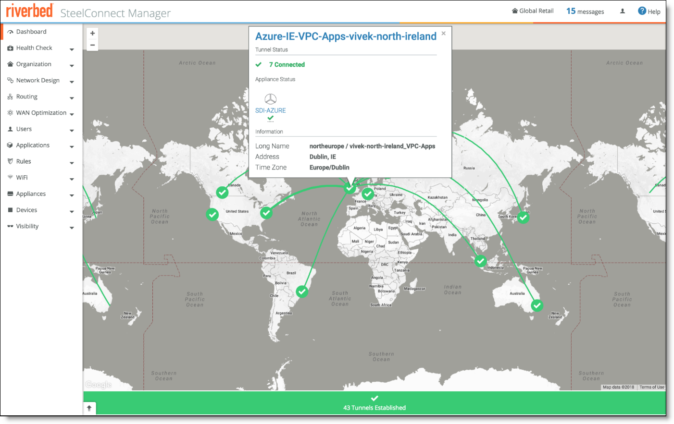Click the Organization house icon

[x=10, y=64]
